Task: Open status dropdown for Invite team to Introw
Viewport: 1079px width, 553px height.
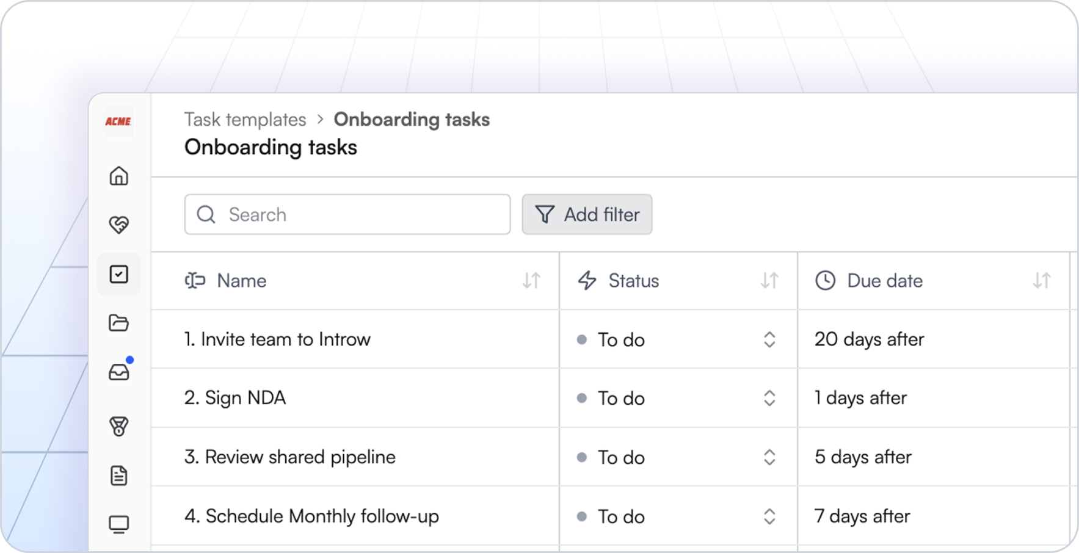Action: click(x=769, y=339)
